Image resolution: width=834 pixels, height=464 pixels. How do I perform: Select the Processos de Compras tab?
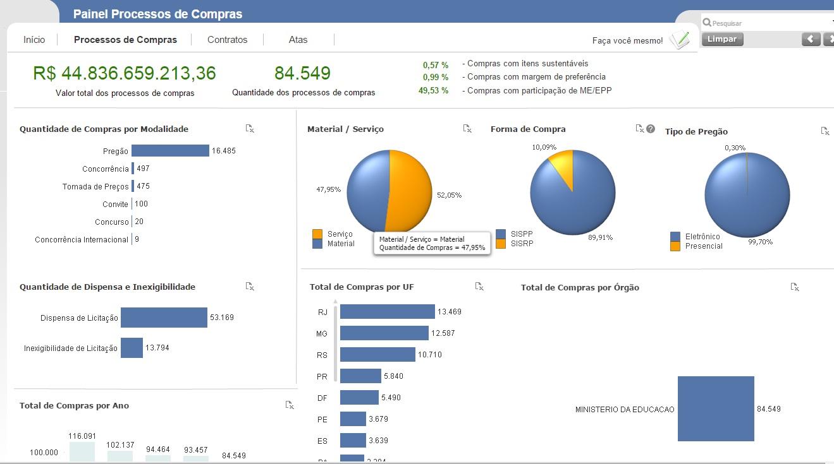pyautogui.click(x=125, y=39)
